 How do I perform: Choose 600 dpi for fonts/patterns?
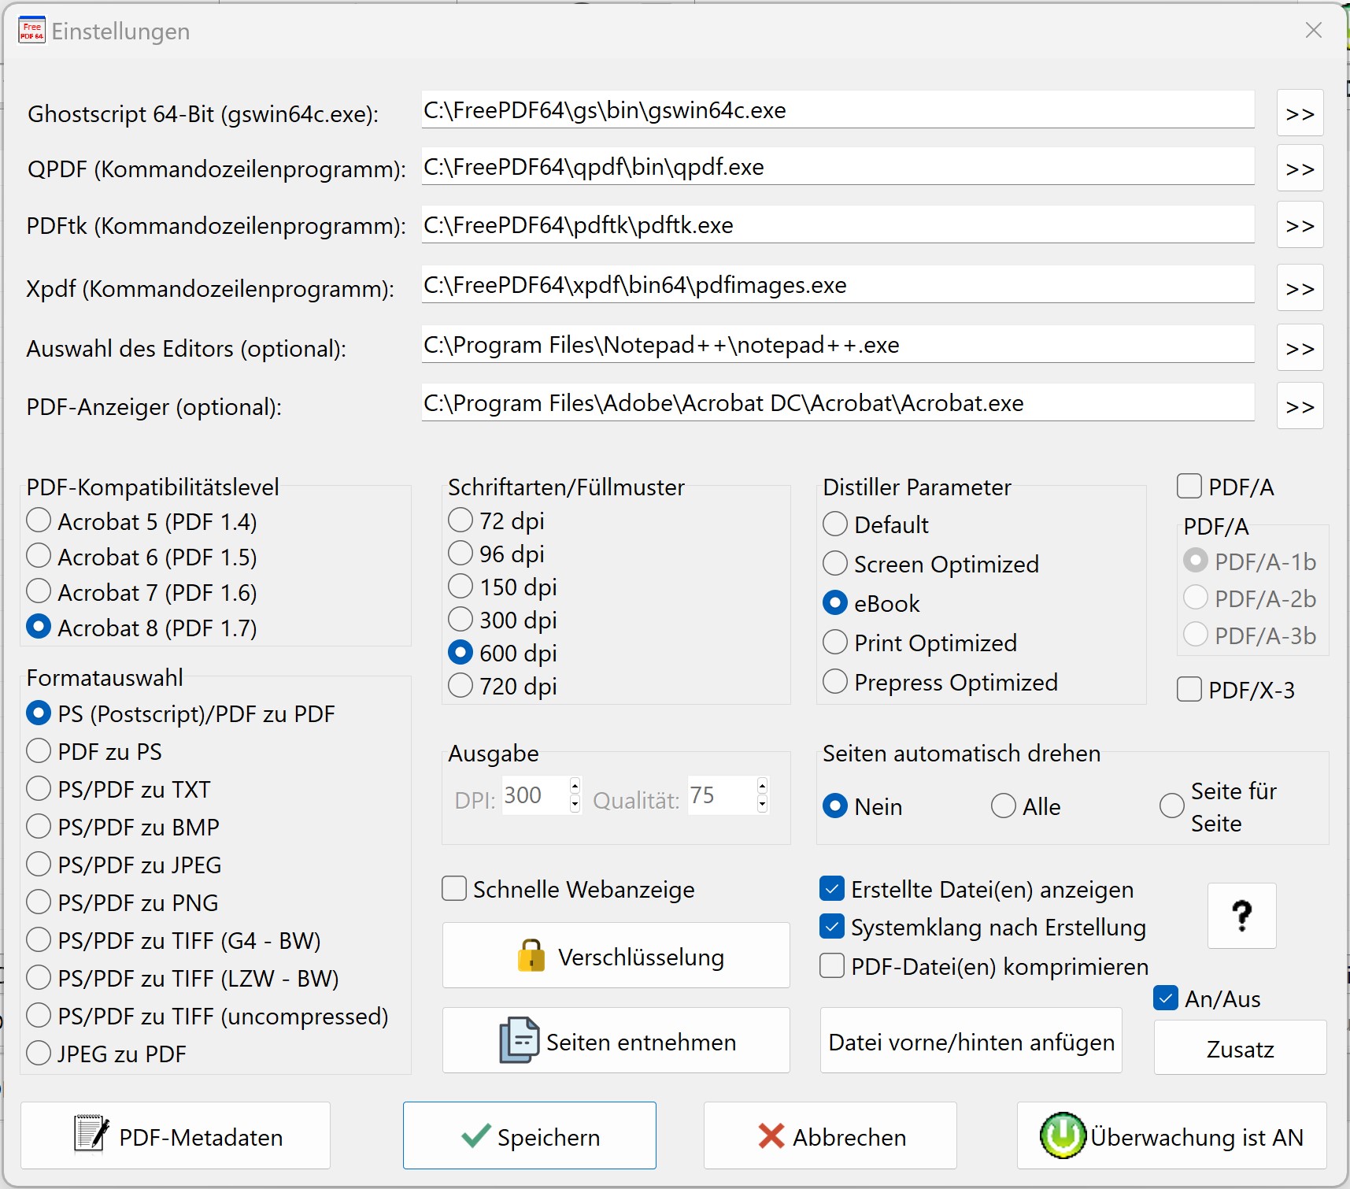pyautogui.click(x=502, y=653)
